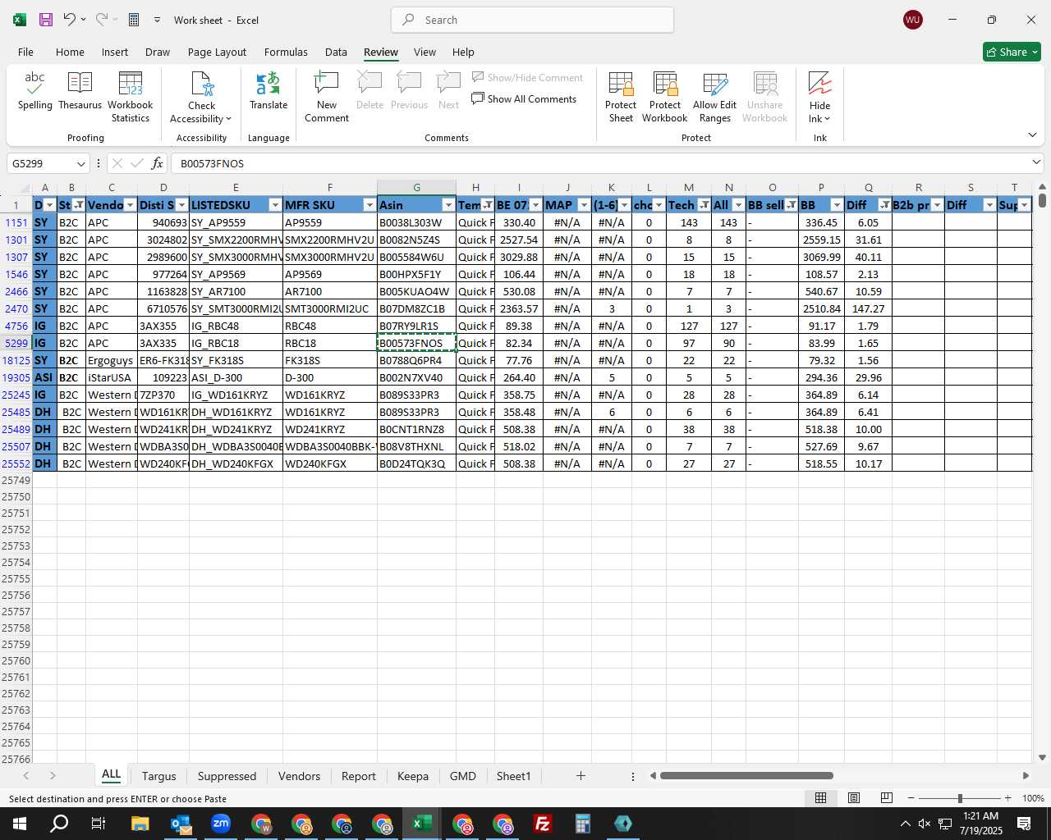1051x840 pixels.
Task: Click Show All Comments
Action: tap(524, 99)
